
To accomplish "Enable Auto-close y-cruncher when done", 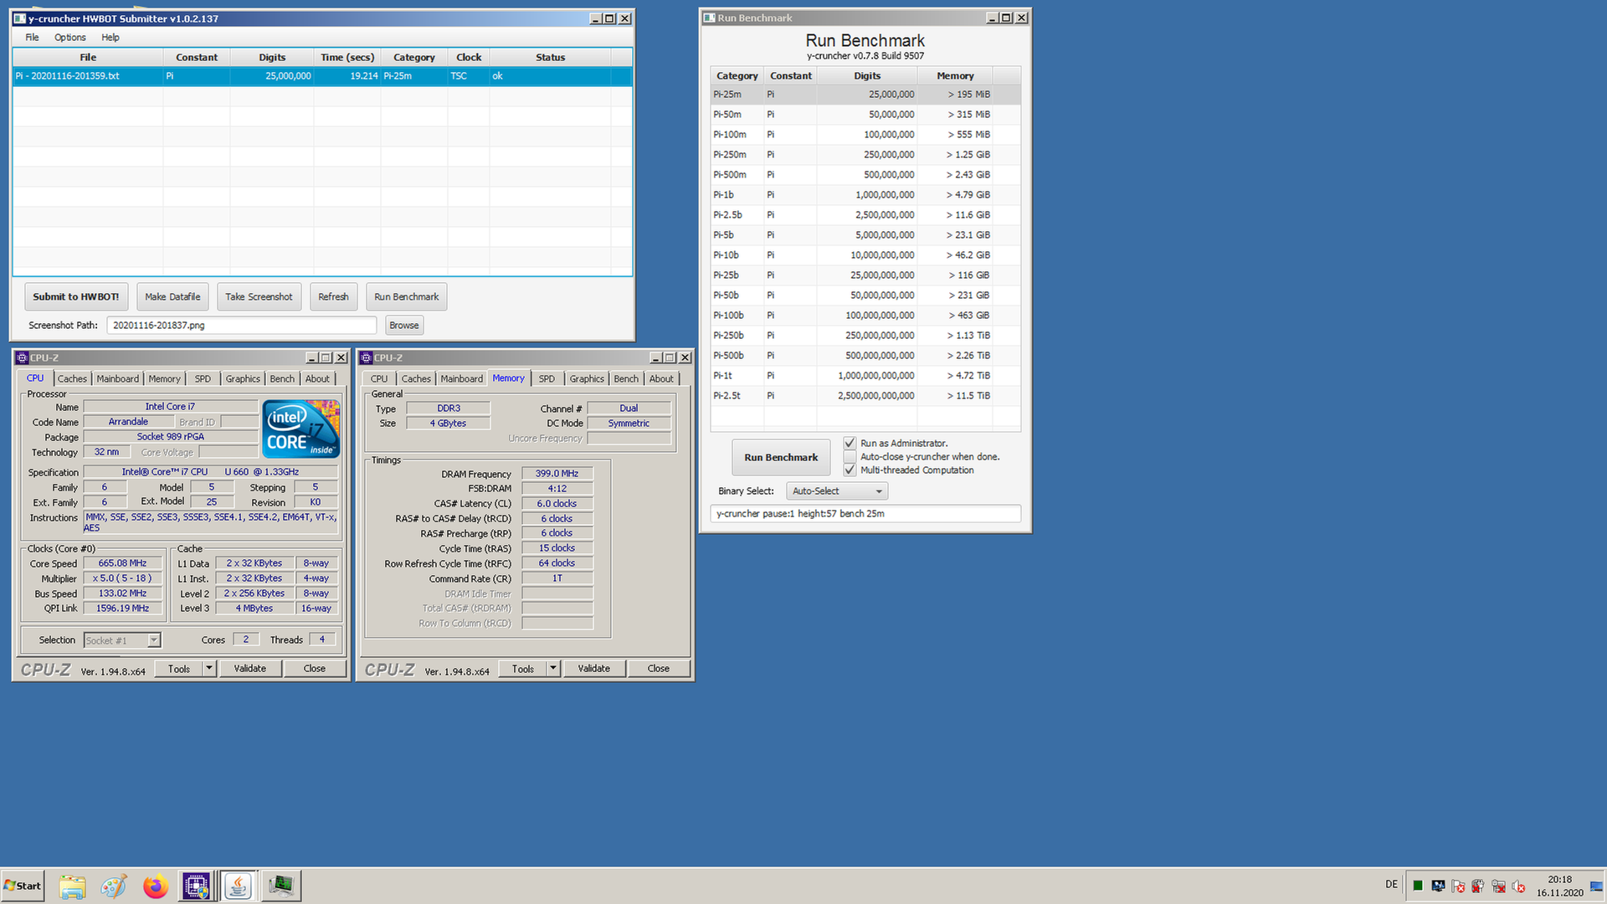I will click(850, 456).
